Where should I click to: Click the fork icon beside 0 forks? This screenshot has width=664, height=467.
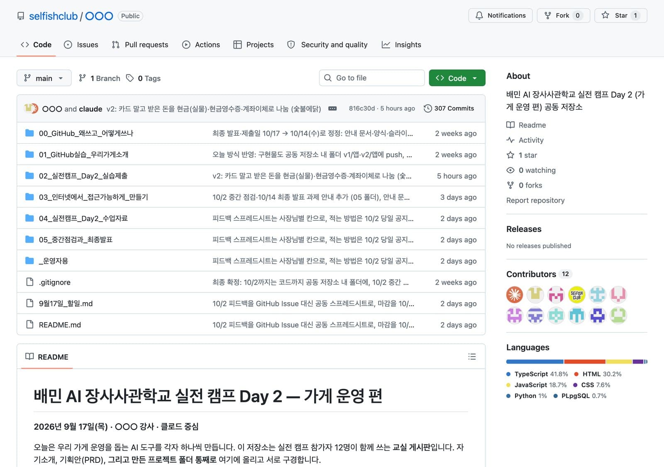click(510, 185)
